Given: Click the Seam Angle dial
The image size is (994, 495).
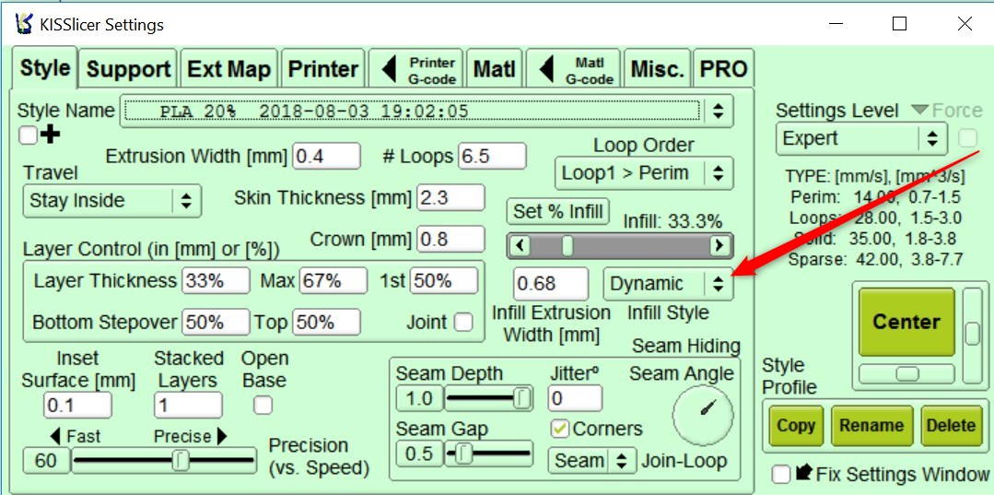Looking at the screenshot, I should [x=702, y=416].
